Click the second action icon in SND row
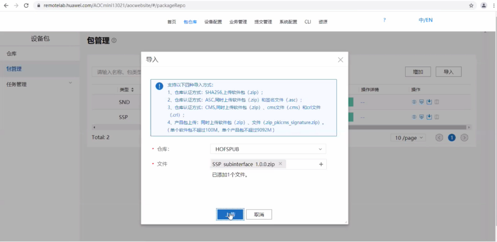The image size is (497, 242). coord(421,102)
